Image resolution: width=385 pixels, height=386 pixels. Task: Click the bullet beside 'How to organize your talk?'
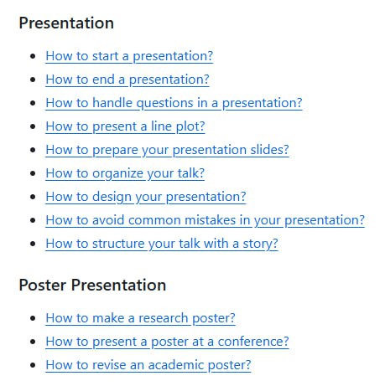click(33, 173)
